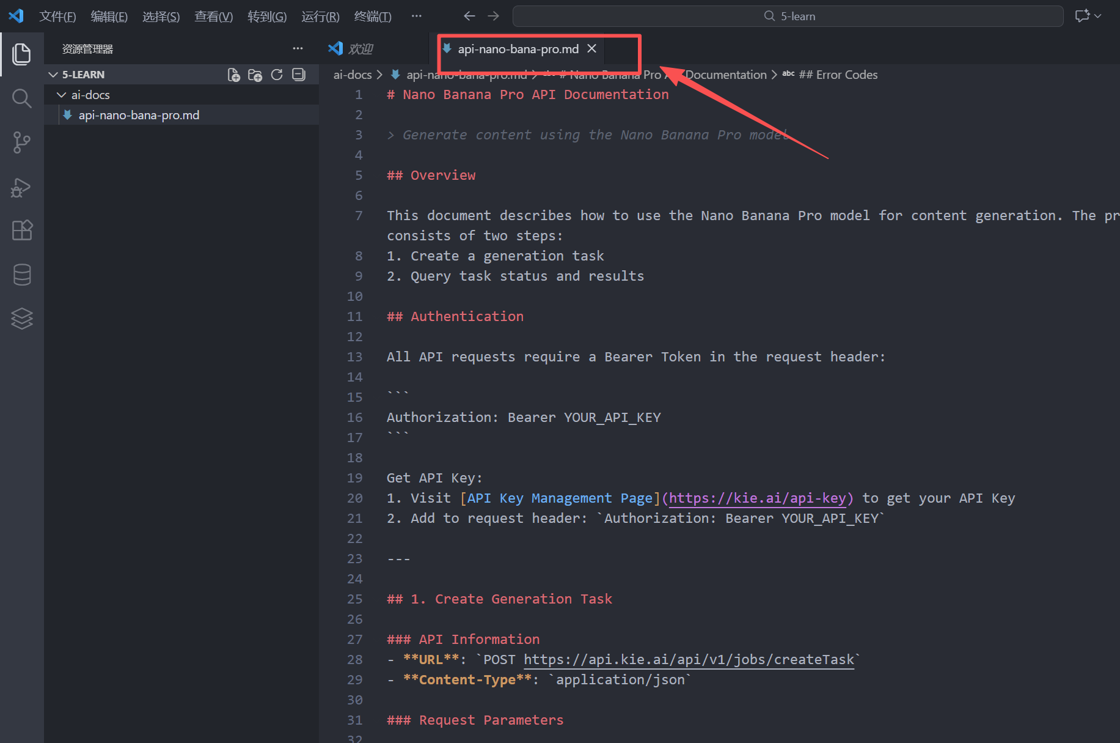Click the 5-learn command center search box
This screenshot has height=743, width=1120.
point(788,16)
